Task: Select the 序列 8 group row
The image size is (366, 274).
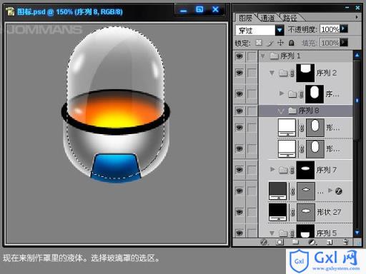Action: click(305, 111)
